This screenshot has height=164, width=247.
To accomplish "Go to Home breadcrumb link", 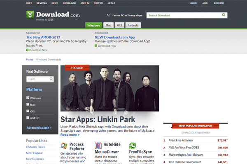I will [30, 59].
